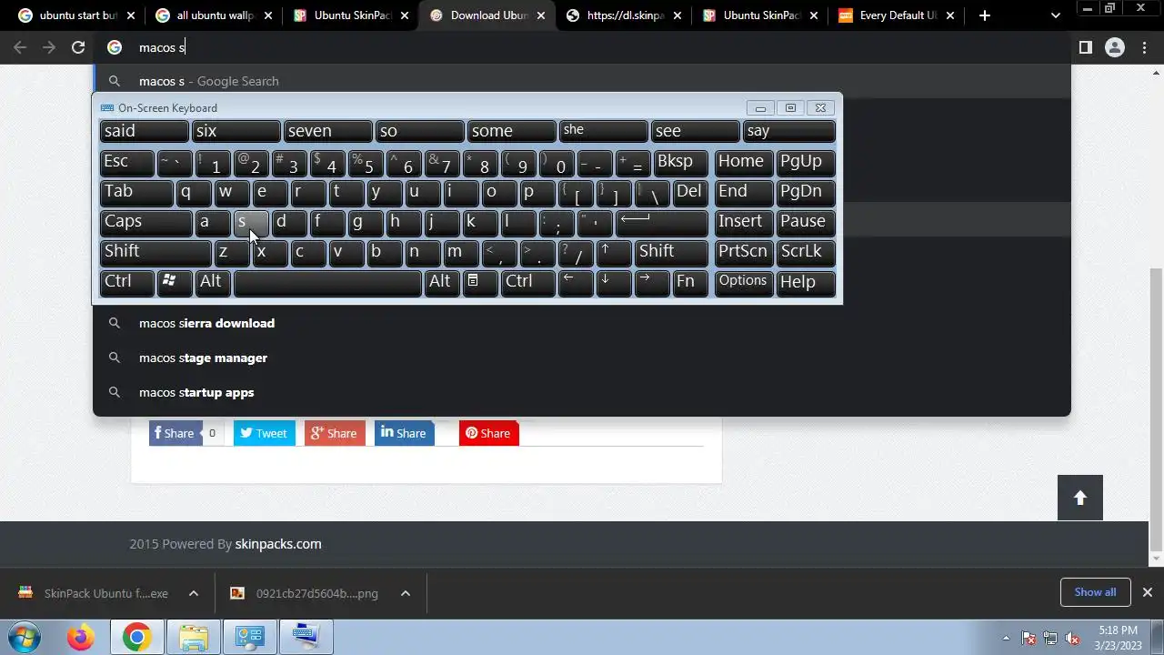Show hidden system tray icons
The height and width of the screenshot is (655, 1164).
(1006, 639)
